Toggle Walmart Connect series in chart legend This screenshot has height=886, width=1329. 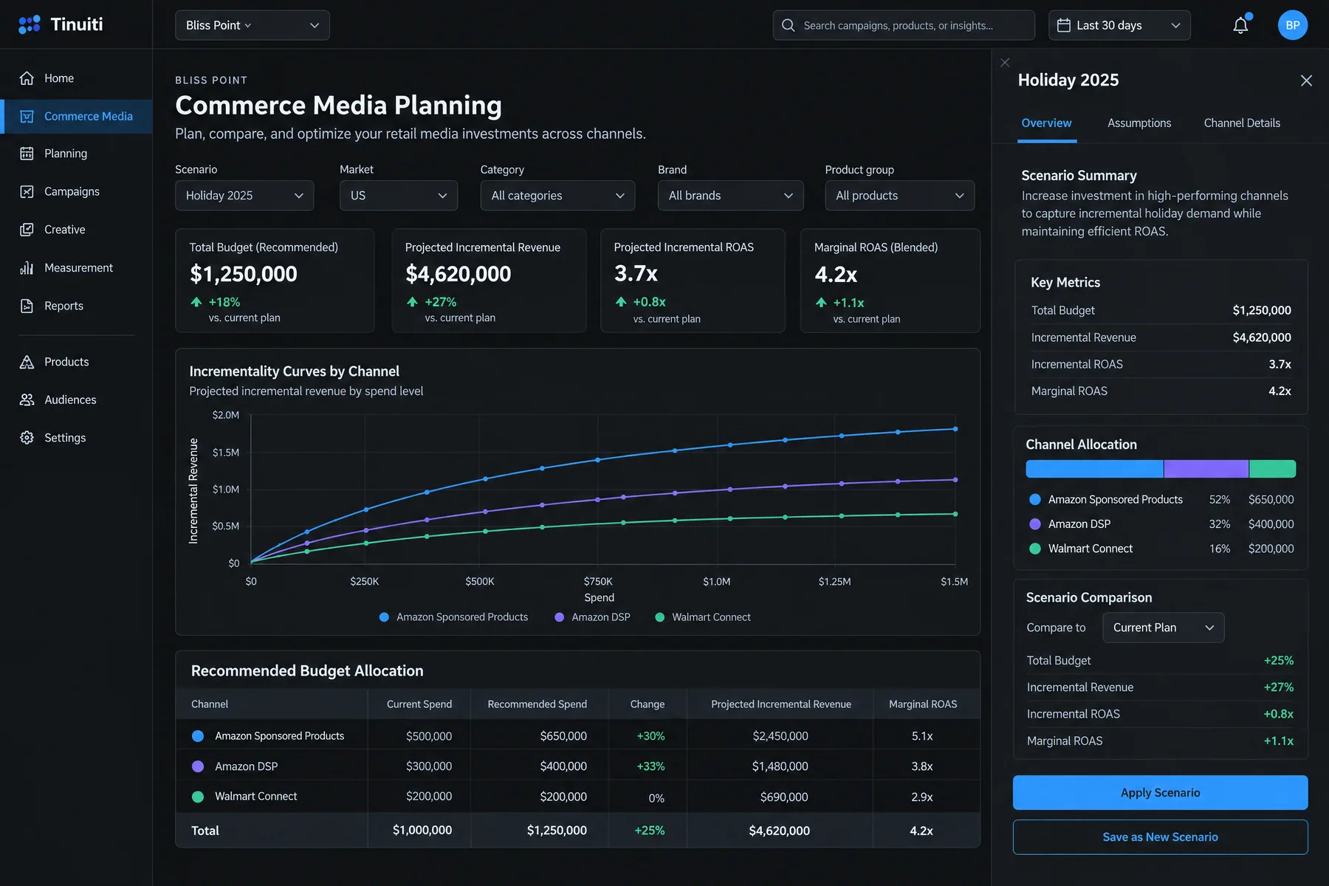pos(703,617)
